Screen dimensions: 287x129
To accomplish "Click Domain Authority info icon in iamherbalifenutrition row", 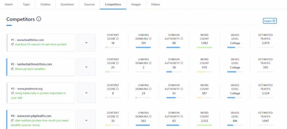I will click(x=182, y=63).
